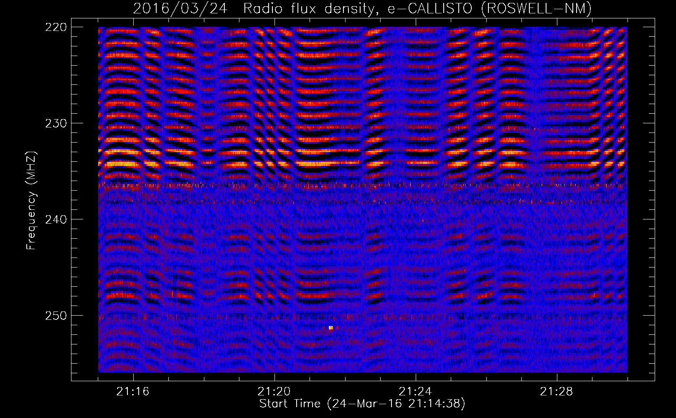Select the "Start Time (24-Mar-16 21:14:38)" label

click(362, 404)
